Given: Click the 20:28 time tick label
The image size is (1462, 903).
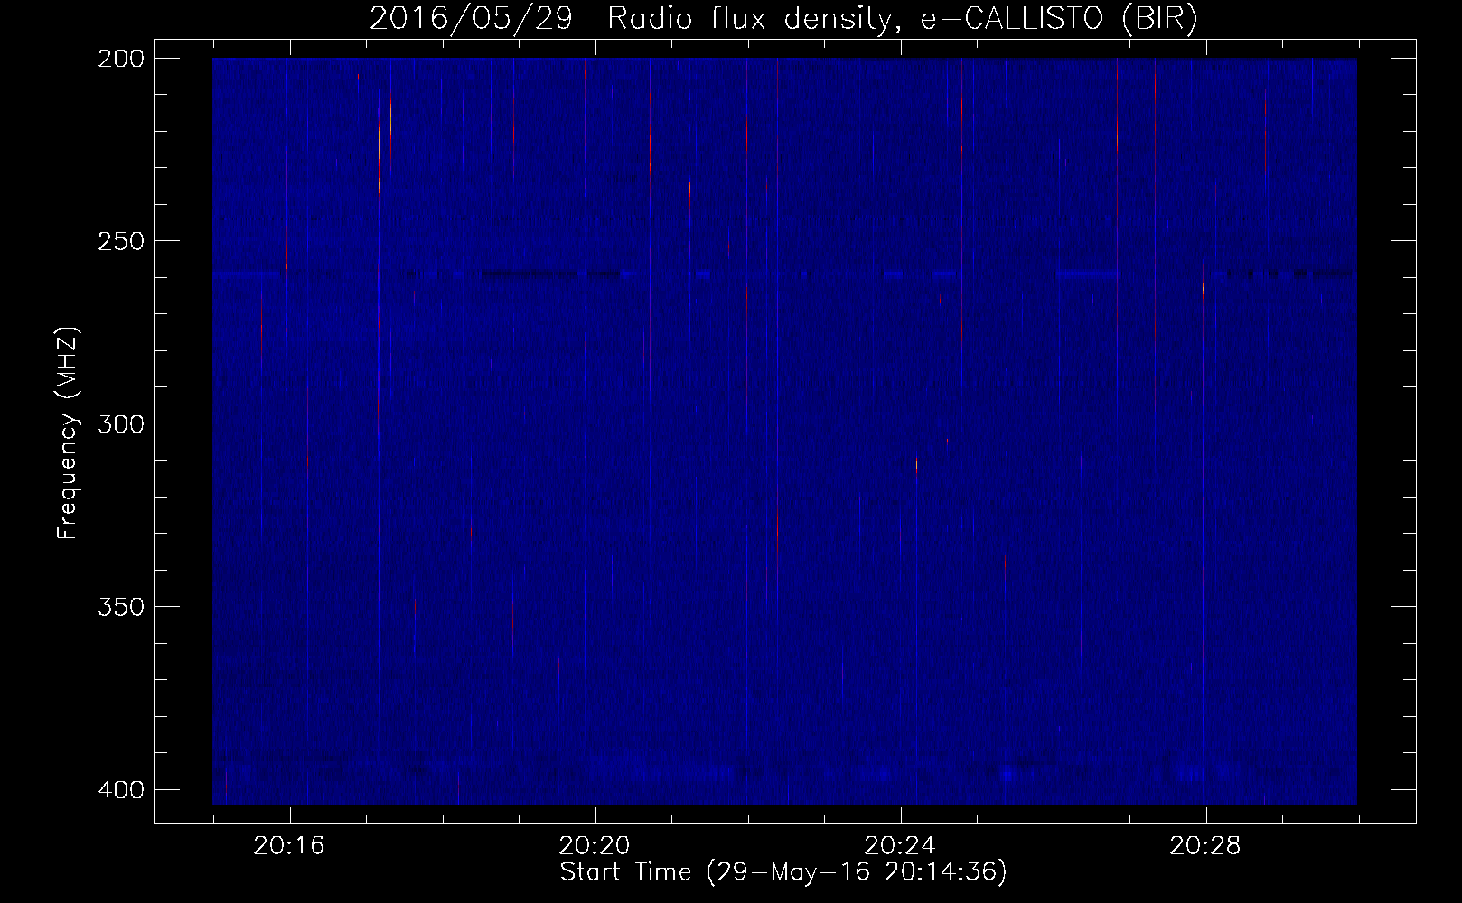Looking at the screenshot, I should (x=1205, y=846).
